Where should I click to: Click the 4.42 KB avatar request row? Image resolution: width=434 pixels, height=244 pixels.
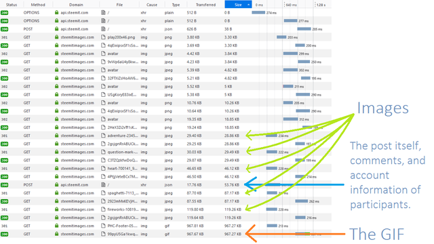165,54
